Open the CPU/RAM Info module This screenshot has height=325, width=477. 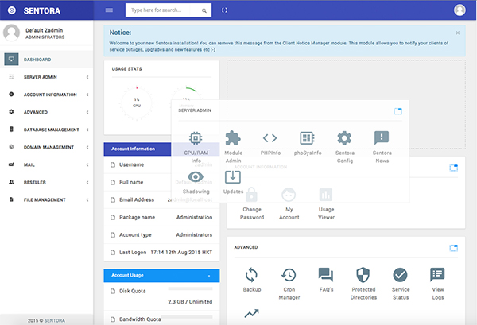click(196, 138)
